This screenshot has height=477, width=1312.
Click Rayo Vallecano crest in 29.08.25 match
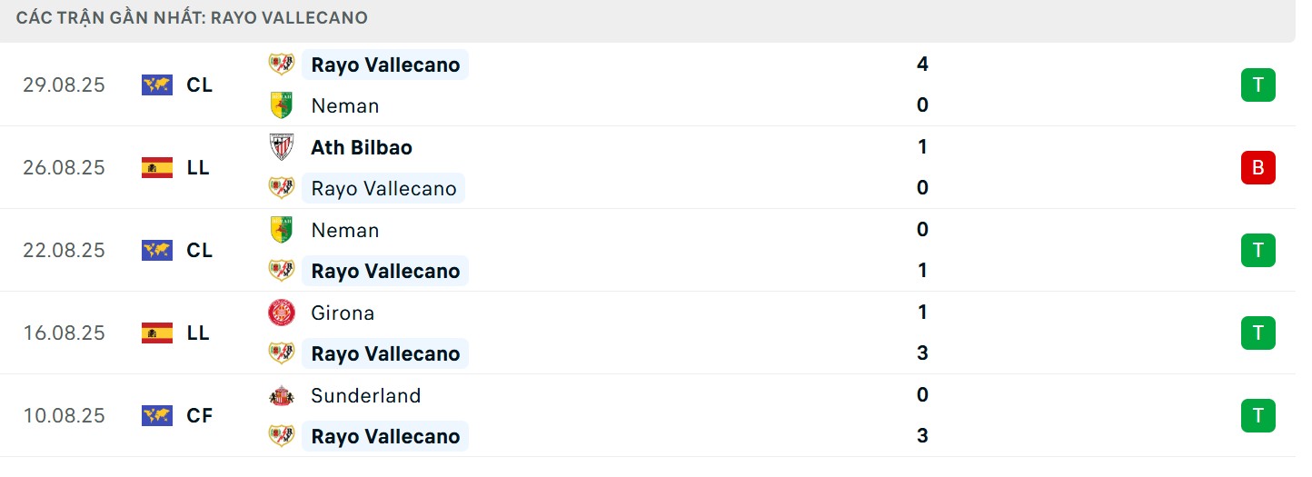[x=282, y=65]
